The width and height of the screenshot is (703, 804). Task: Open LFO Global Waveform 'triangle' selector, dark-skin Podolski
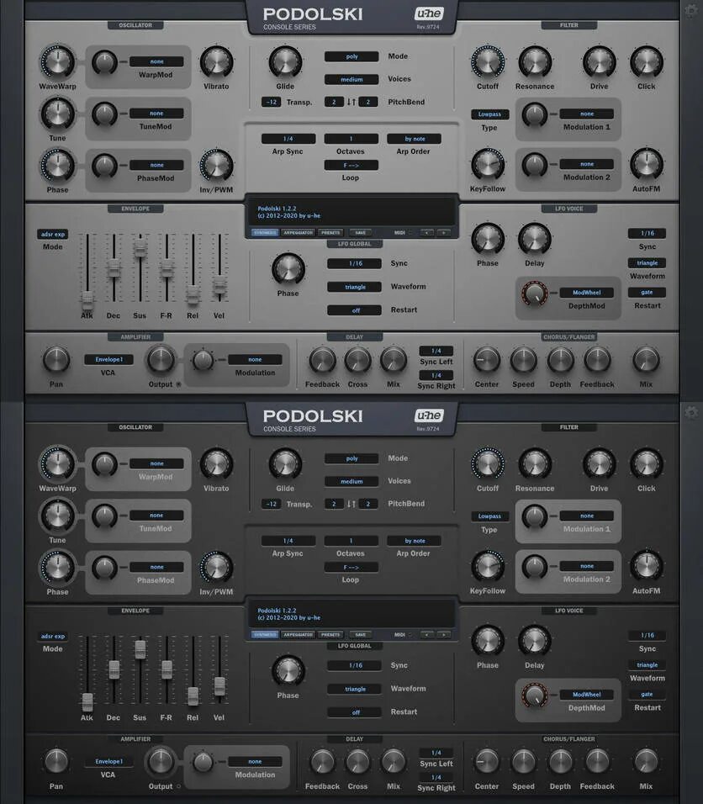[355, 689]
